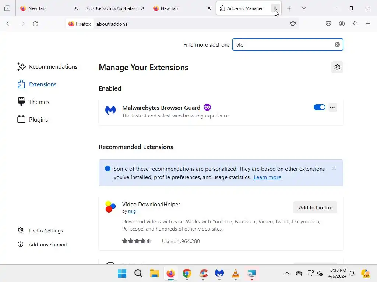Viewport: 377px width, 282px height.
Task: Open Malwarebytes from the taskbar
Action: [x=219, y=273]
